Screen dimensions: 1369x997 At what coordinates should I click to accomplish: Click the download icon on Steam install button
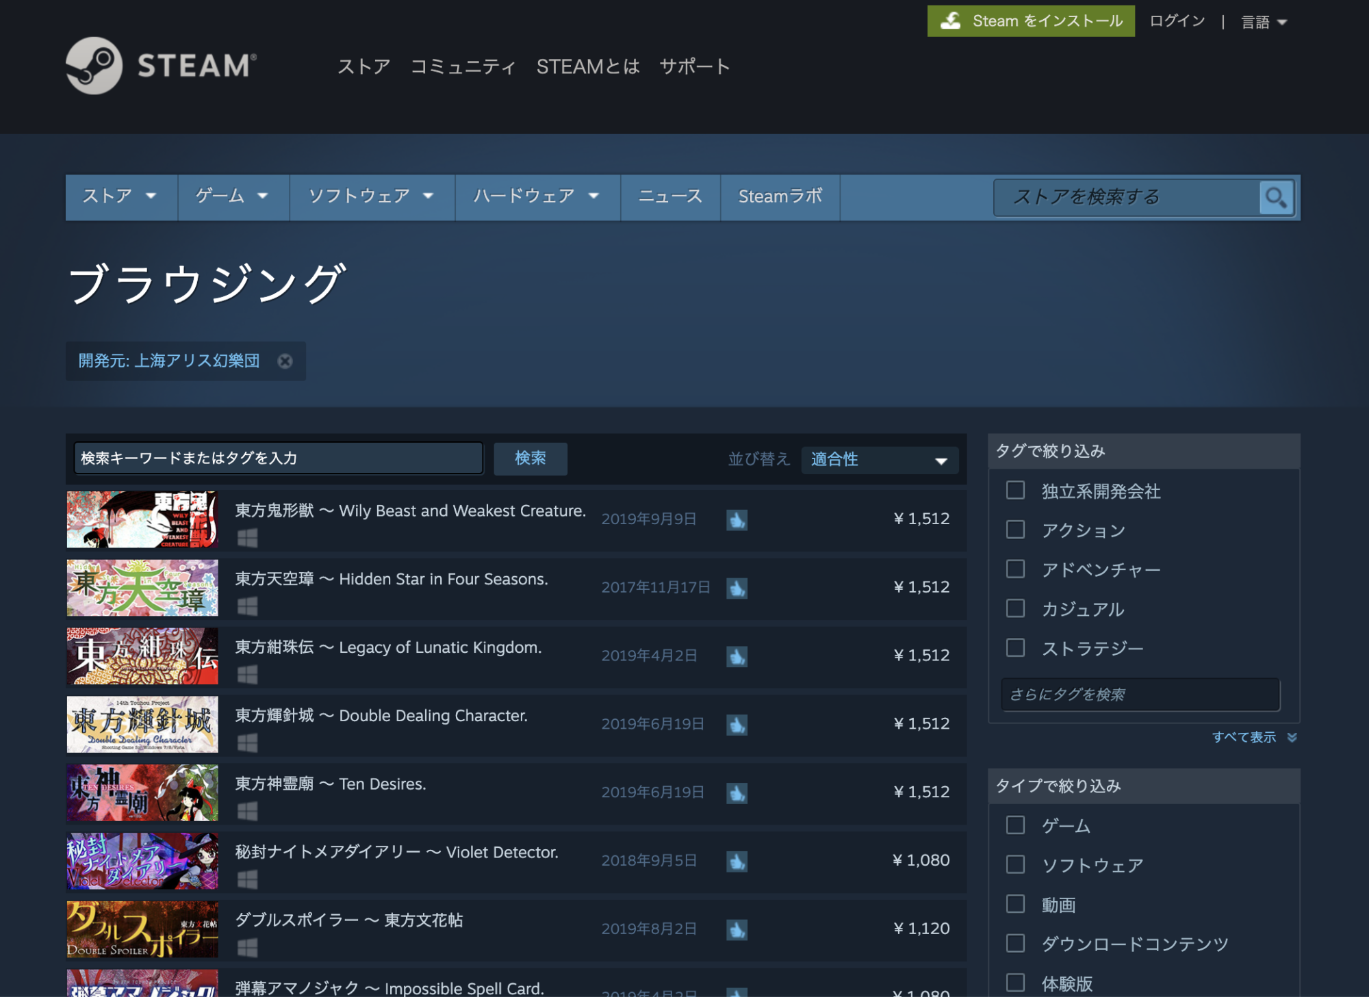(951, 21)
